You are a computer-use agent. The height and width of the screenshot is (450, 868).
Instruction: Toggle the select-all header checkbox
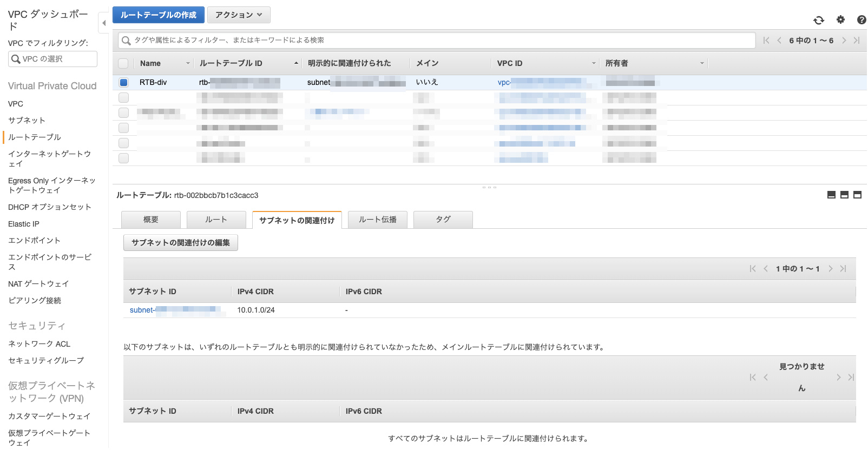pos(123,63)
